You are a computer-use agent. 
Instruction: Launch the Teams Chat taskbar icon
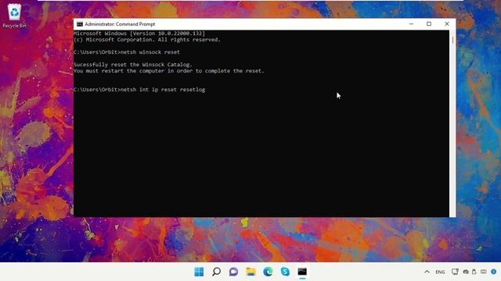(233, 272)
